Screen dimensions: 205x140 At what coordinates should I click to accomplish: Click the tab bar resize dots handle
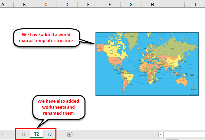[x=153, y=134]
